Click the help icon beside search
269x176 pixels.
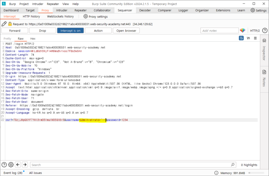4,165
